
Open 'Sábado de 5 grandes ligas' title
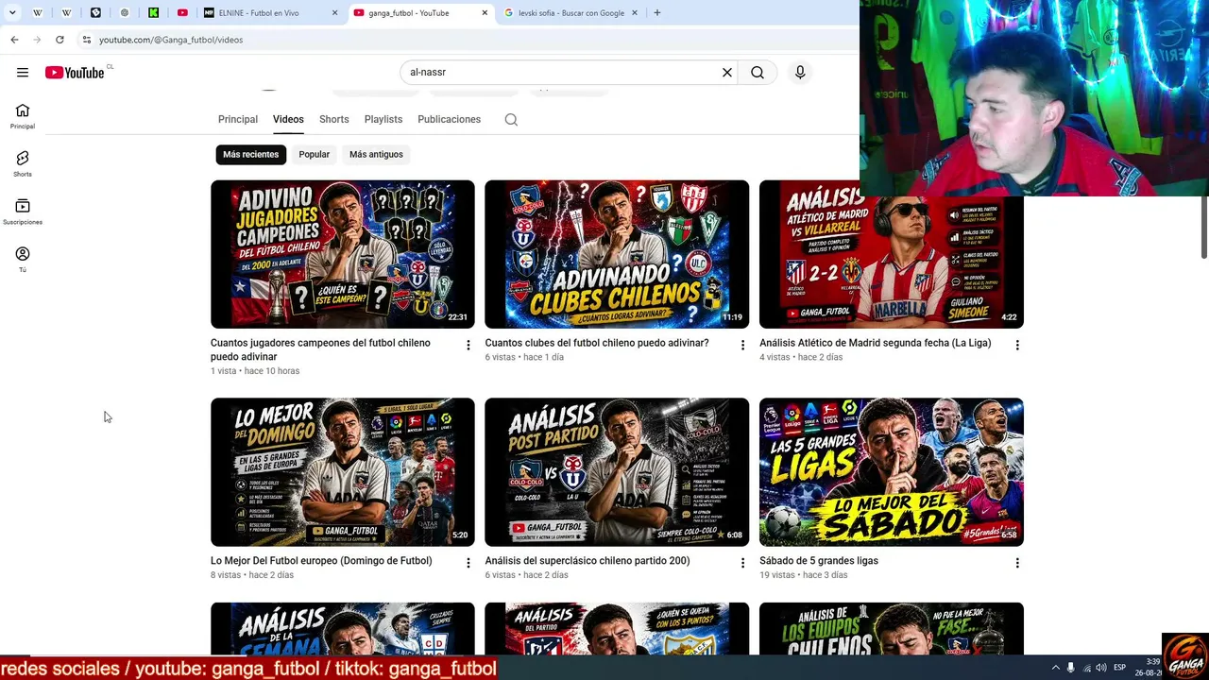coord(819,561)
